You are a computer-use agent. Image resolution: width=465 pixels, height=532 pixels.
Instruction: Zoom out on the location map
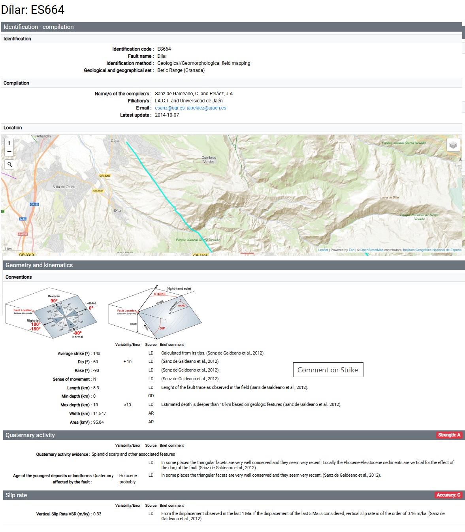coord(9,152)
